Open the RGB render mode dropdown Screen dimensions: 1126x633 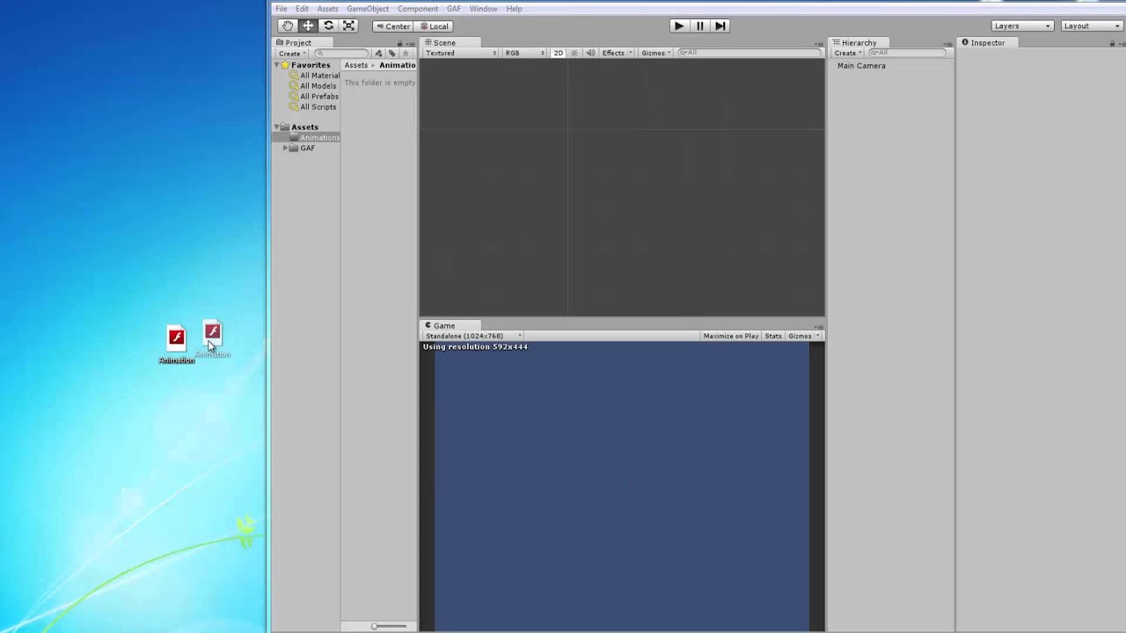pos(525,53)
